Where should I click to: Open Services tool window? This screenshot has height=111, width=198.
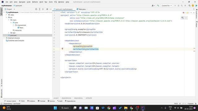pyautogui.click(x=51, y=101)
